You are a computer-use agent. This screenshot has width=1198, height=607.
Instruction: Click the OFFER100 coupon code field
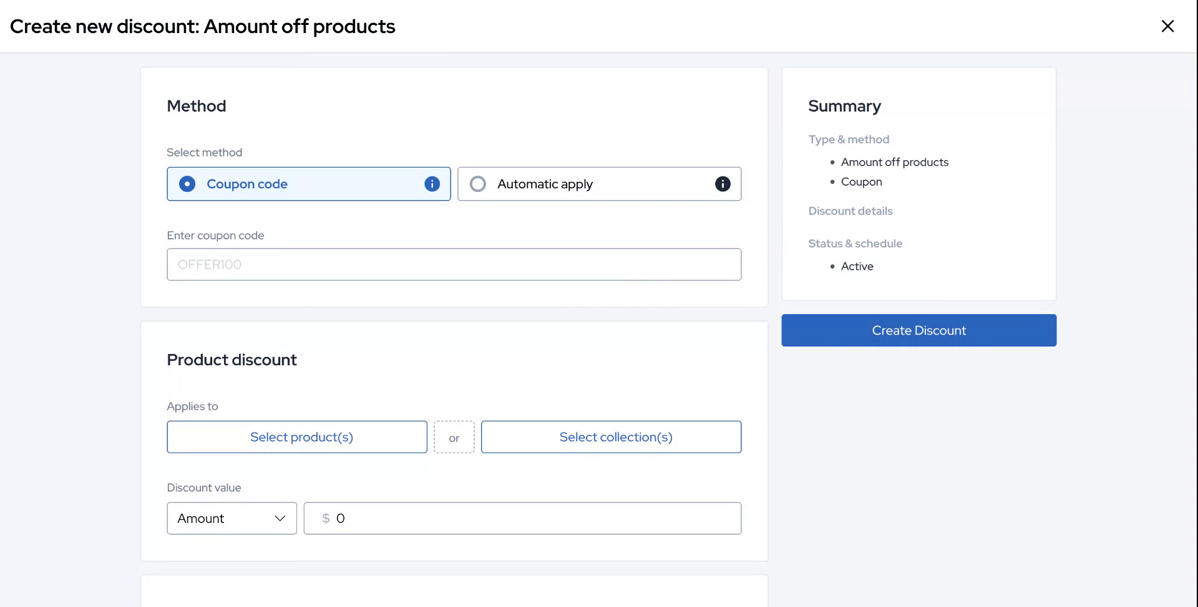click(x=454, y=264)
